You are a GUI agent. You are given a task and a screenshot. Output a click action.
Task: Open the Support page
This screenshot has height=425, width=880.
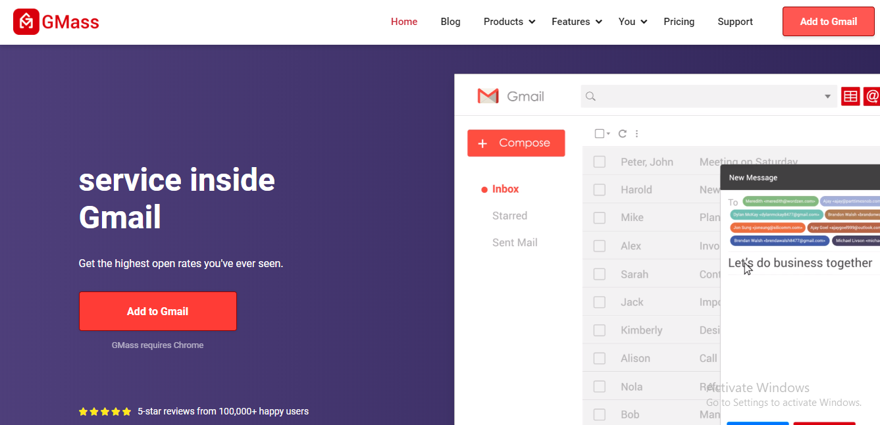point(735,22)
